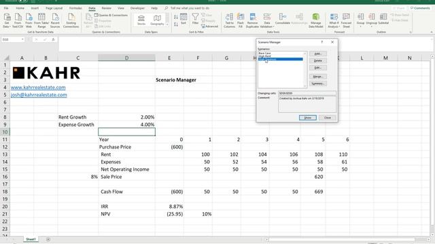Click Add in Scenario Manager
This screenshot has height=244, width=435.
click(x=318, y=54)
